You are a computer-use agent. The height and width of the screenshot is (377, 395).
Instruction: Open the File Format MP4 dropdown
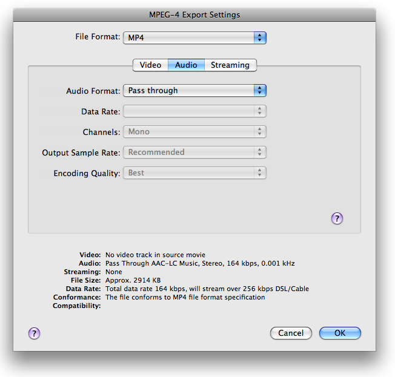point(194,38)
